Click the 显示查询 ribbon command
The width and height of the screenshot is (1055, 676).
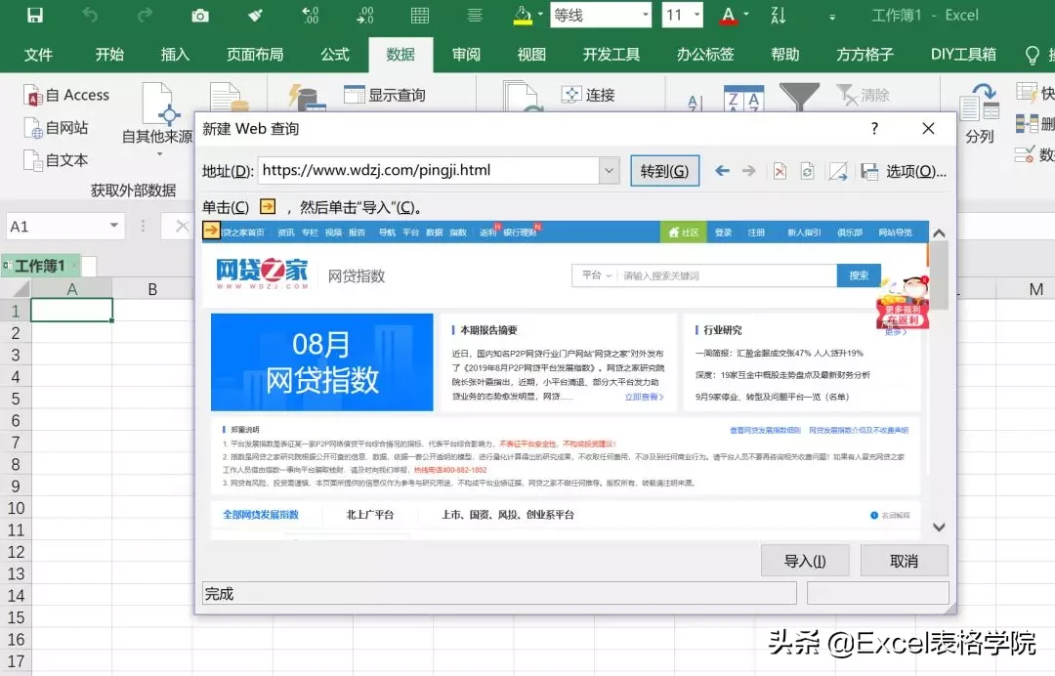point(384,95)
